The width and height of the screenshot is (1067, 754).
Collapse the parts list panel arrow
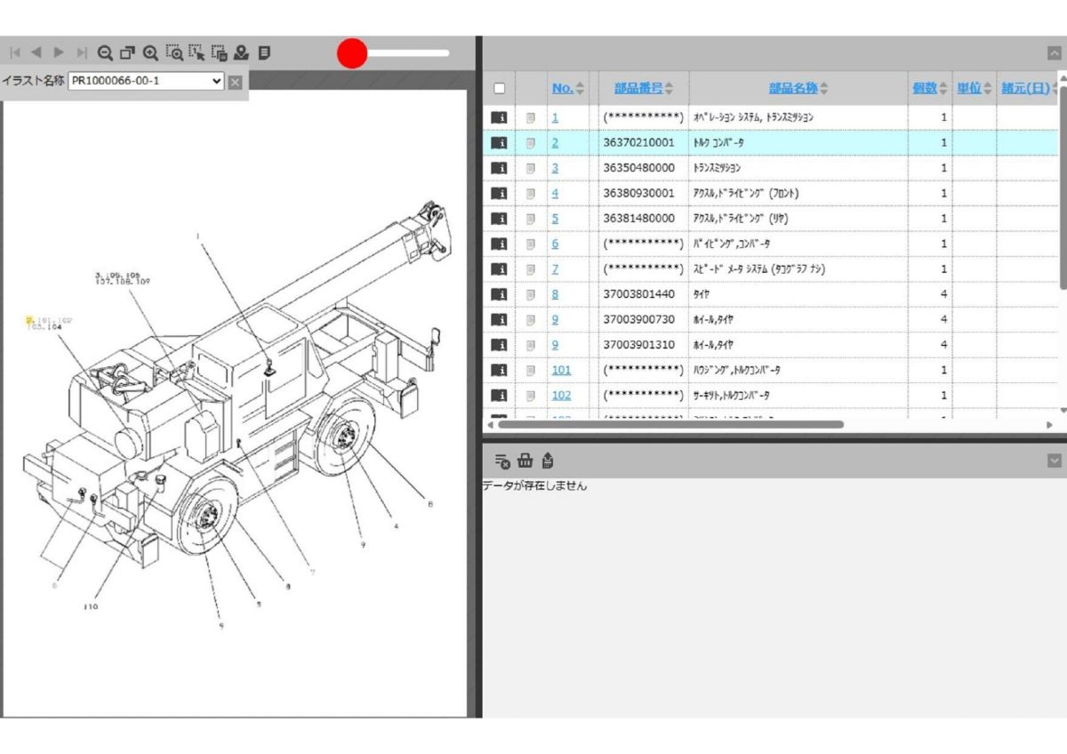pos(1055,53)
